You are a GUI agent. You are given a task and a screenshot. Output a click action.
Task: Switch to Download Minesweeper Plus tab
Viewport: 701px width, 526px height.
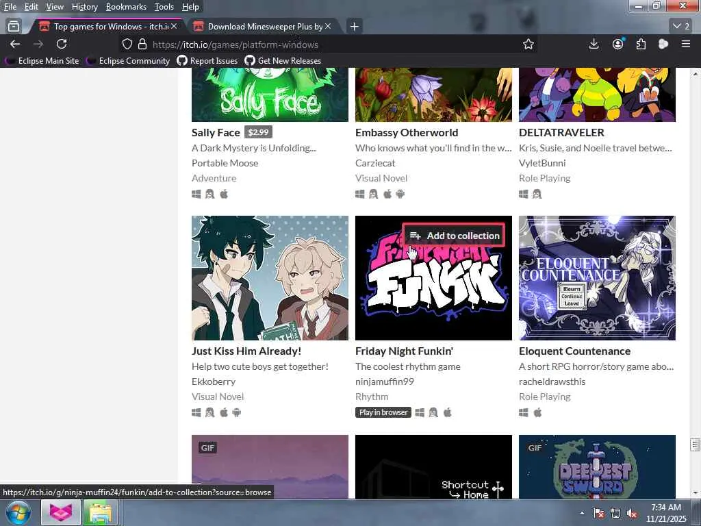coord(264,27)
